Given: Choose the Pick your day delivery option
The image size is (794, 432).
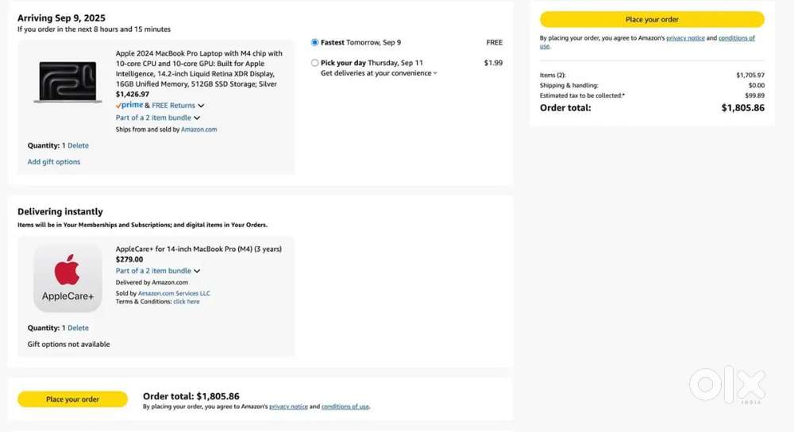Looking at the screenshot, I should coord(315,63).
